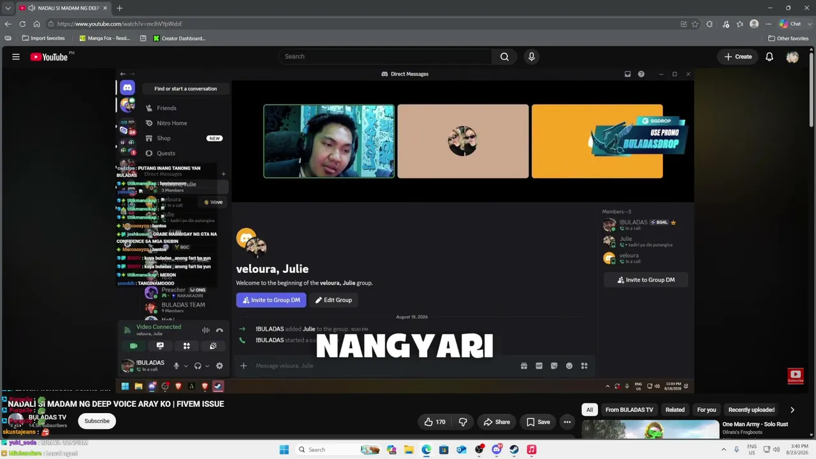The height and width of the screenshot is (459, 816).
Task: Go to YouTube home via logo
Action: tap(49, 57)
